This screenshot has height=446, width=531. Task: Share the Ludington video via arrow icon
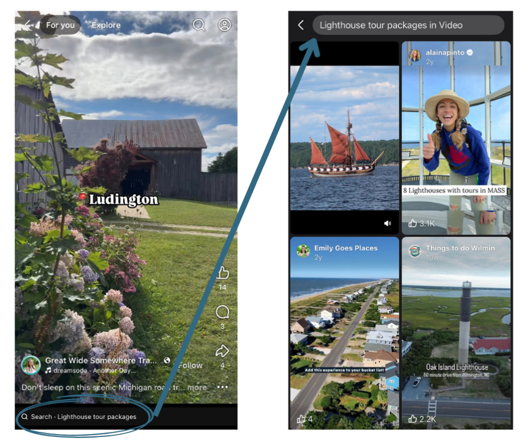(223, 351)
